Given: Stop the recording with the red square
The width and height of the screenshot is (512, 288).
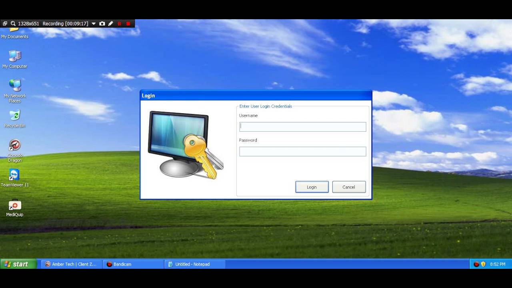Looking at the screenshot, I should click(128, 24).
